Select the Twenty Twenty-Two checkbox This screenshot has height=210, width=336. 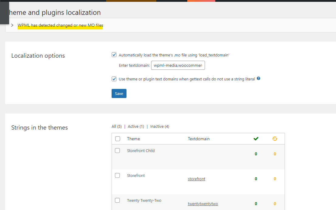tap(117, 200)
